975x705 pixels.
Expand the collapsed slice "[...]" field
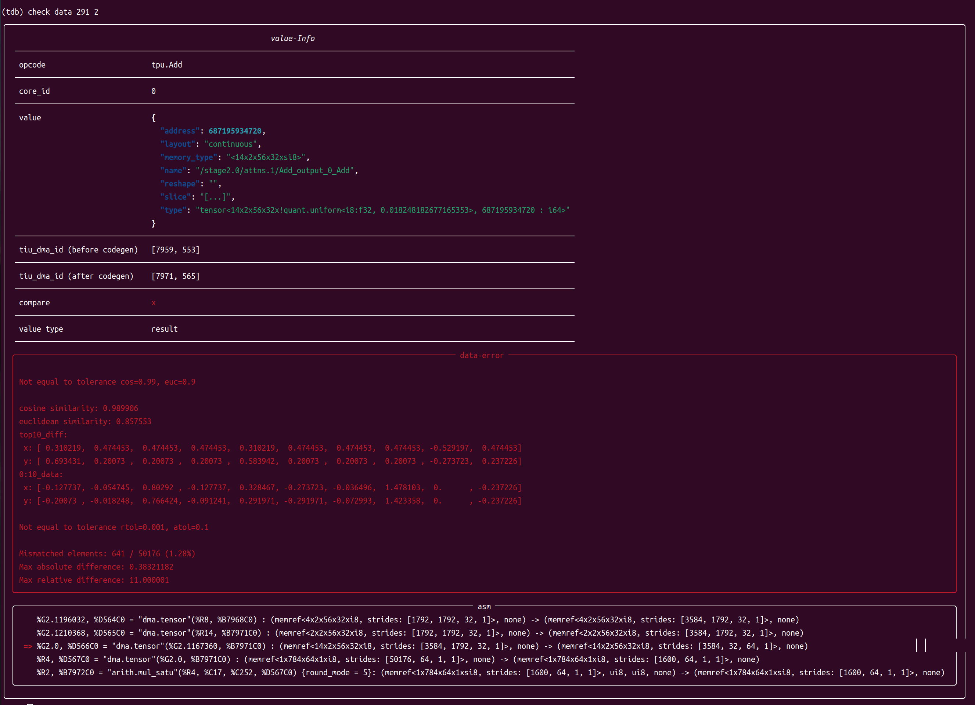[x=215, y=197]
